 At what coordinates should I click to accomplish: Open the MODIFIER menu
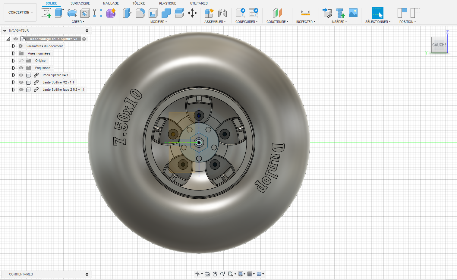[159, 22]
